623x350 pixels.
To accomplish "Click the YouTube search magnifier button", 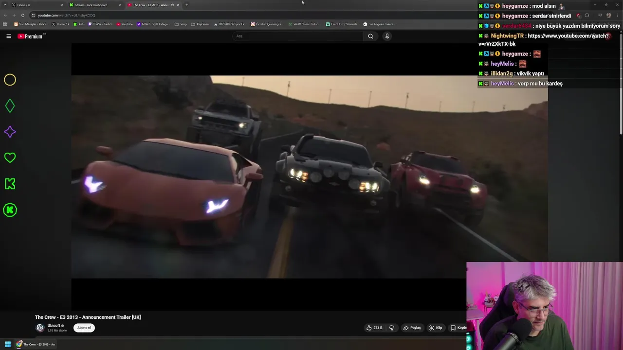I will (x=370, y=36).
